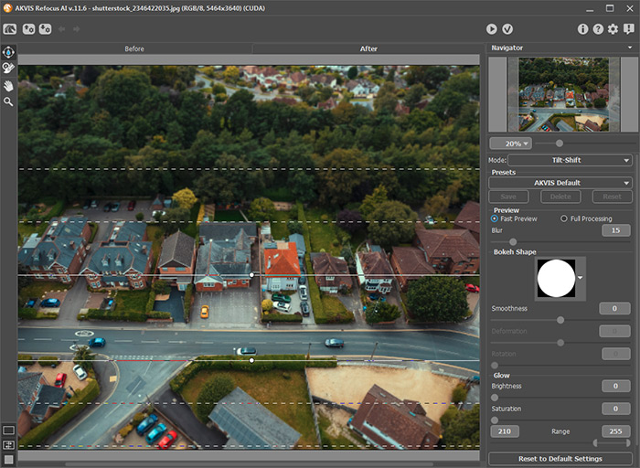Click Reset to Default Settings button
The height and width of the screenshot is (468, 640).
[x=560, y=459]
